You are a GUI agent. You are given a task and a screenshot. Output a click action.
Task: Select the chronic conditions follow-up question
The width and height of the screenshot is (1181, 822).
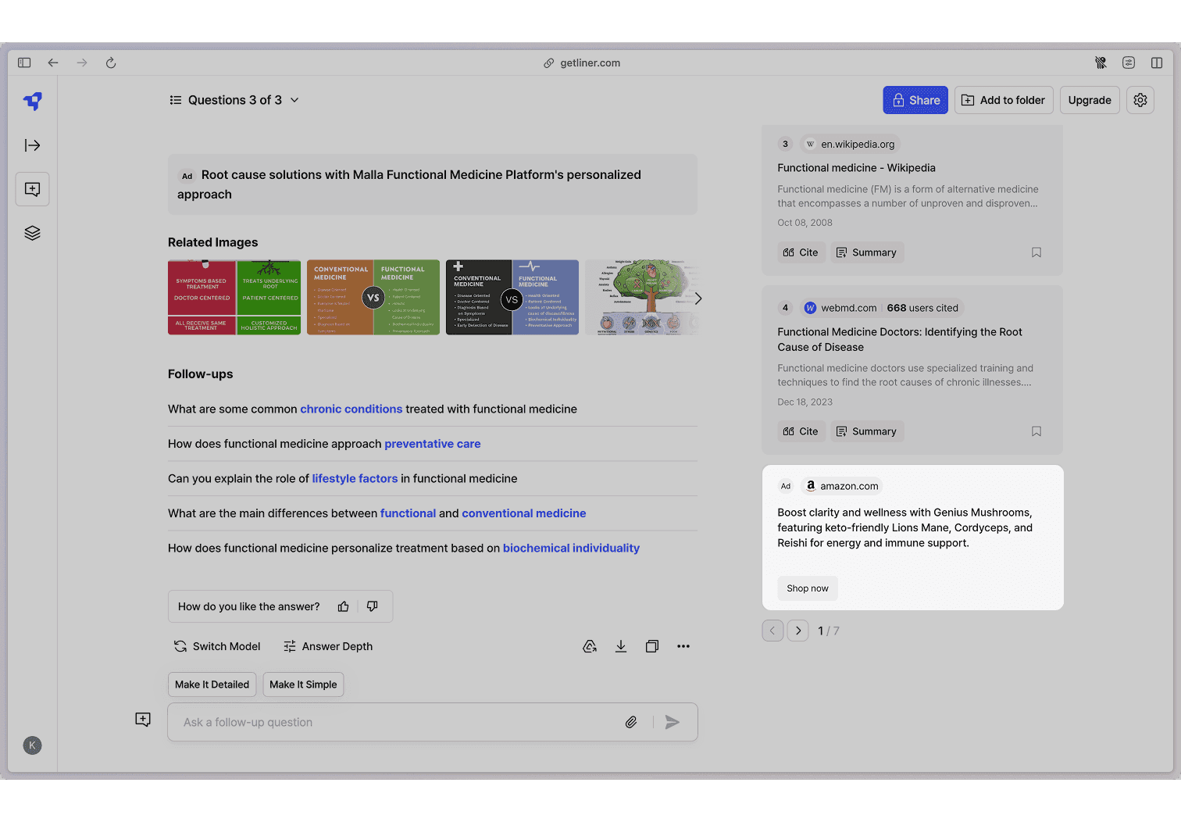433,409
